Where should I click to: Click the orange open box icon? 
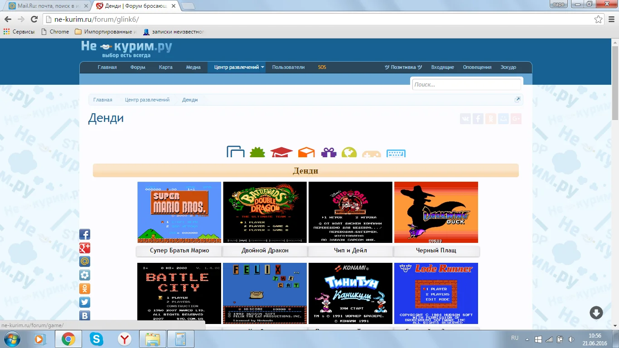point(306,152)
